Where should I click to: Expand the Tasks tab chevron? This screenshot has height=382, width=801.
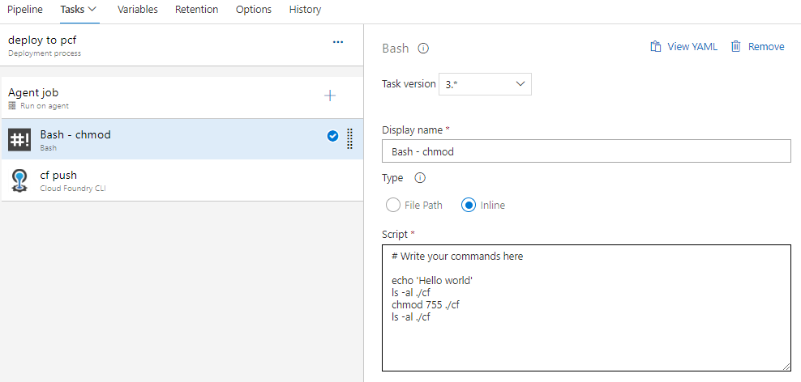[x=92, y=9]
